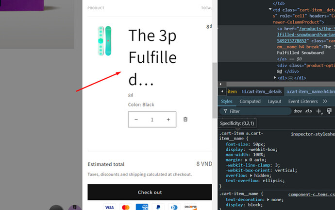Click the PRODUCT column header
Viewport: 335px width, 210px height.
96,8
